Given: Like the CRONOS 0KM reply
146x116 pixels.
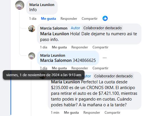Looking at the screenshot, I should click(71, 113).
